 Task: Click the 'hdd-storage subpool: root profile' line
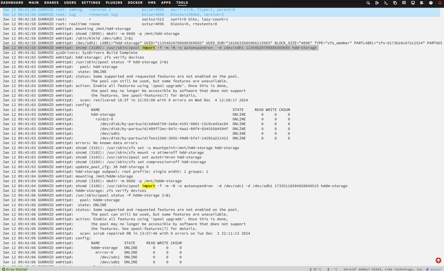coord(105,171)
